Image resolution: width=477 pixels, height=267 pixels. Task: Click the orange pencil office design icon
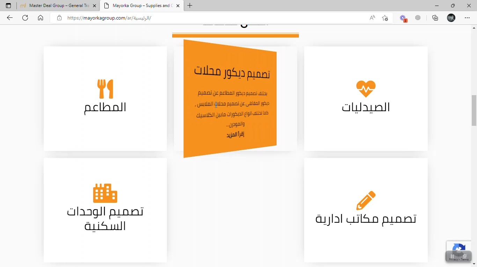tap(366, 200)
